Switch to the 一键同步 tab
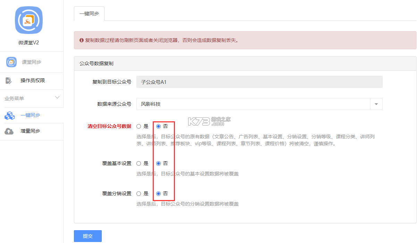The width and height of the screenshot is (419, 243). [89, 14]
